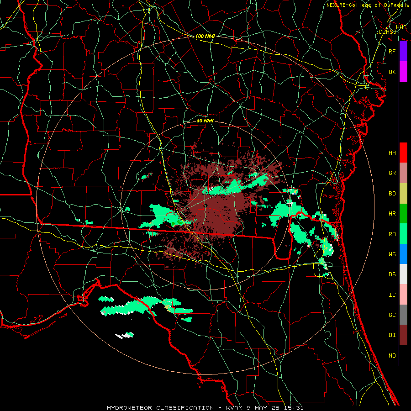Pick the bright green RA legend swatch
Screen dimensions: 411x411
pyautogui.click(x=403, y=234)
